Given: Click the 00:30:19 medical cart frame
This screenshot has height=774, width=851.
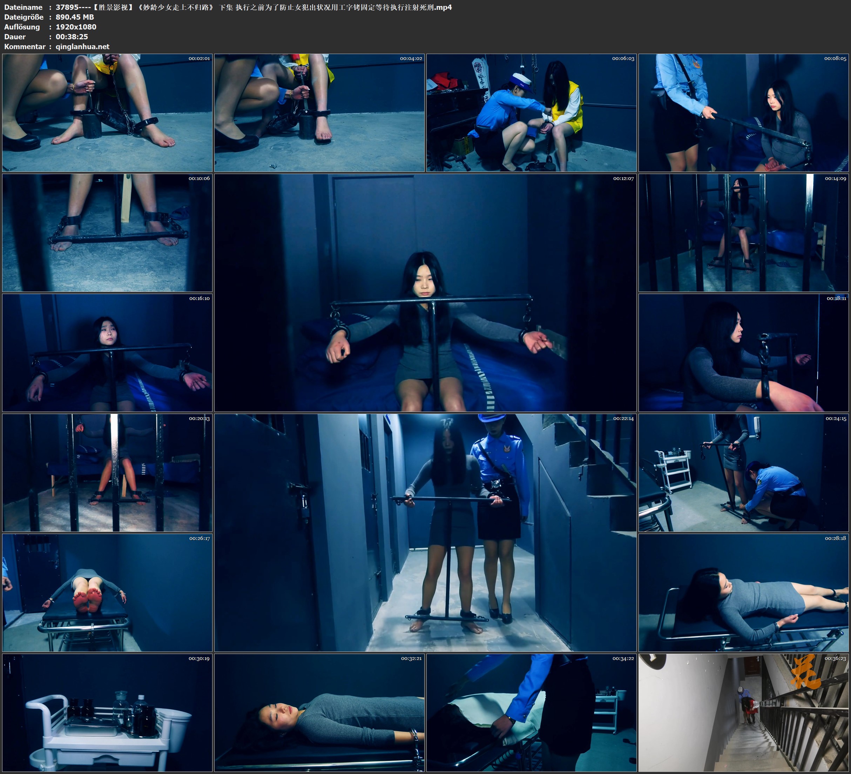Looking at the screenshot, I should click(107, 713).
